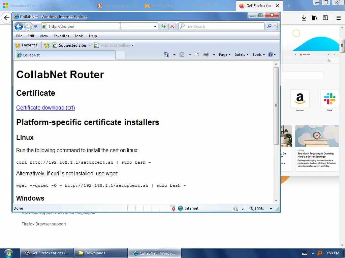The width and height of the screenshot is (345, 258).
Task: Click the blue Help question mark icon
Action: 271,54
